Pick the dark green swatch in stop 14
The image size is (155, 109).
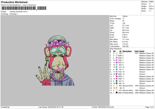(x=117, y=83)
